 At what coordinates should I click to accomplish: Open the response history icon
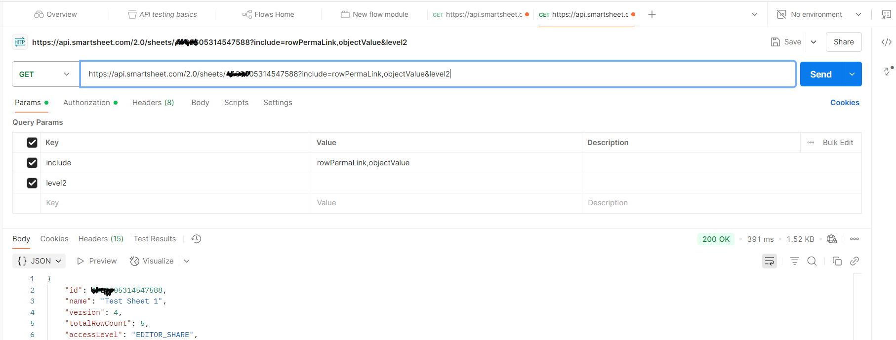[196, 239]
